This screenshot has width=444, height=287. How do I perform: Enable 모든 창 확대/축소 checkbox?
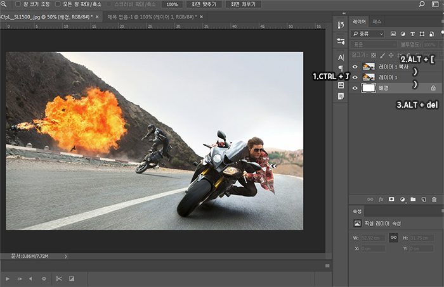click(x=58, y=4)
